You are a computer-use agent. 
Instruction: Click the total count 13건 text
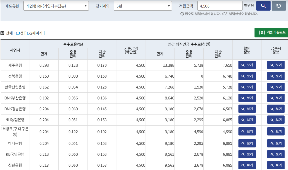coord(19,33)
